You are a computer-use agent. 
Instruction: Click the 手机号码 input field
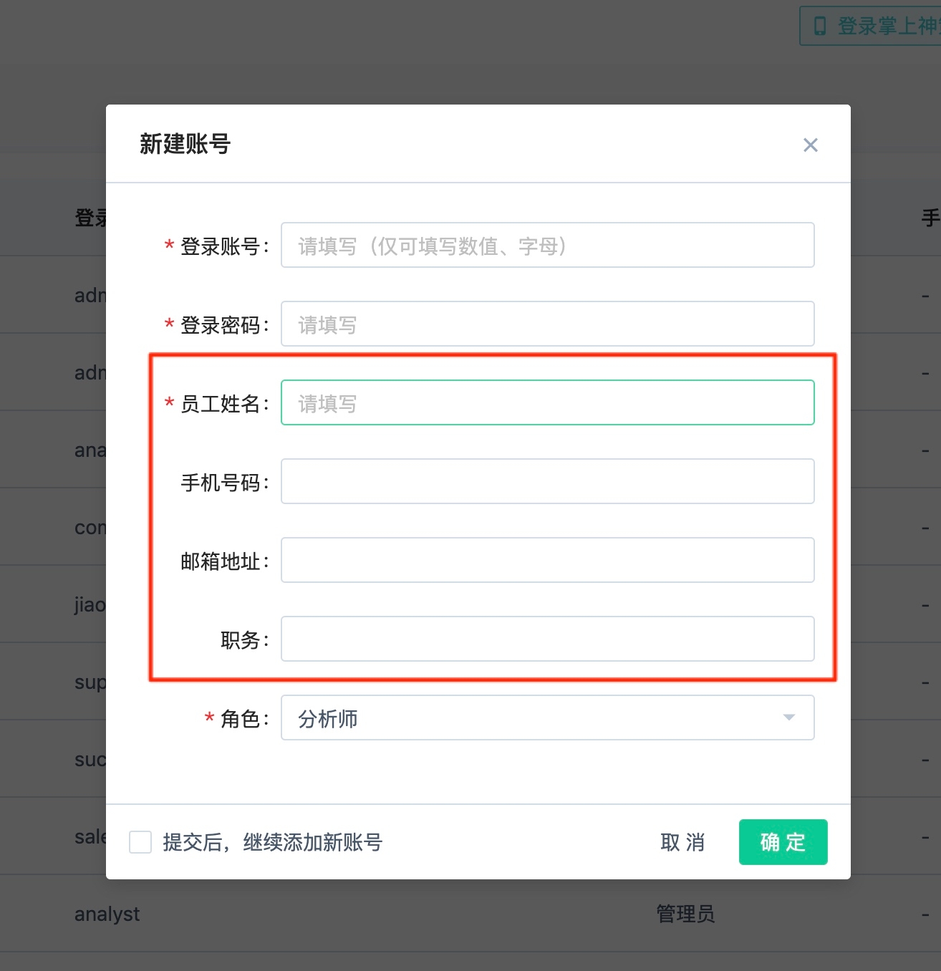click(x=546, y=482)
